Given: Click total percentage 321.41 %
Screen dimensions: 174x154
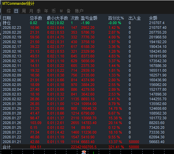Looking at the screenshot, I should pyautogui.click(x=116, y=147).
